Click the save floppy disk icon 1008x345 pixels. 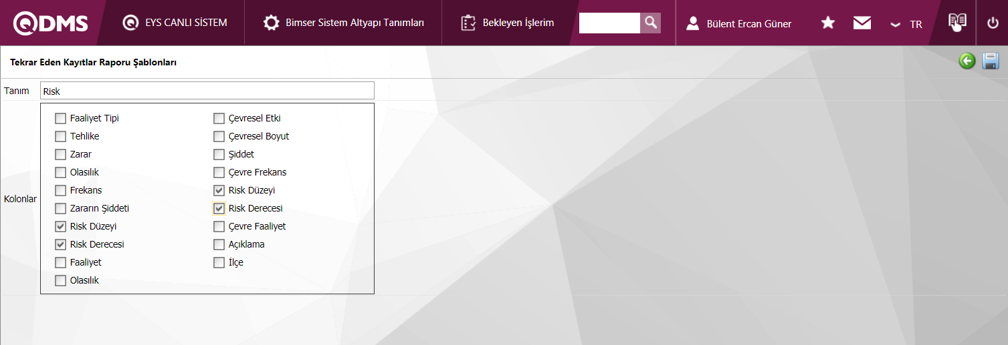pyautogui.click(x=991, y=61)
